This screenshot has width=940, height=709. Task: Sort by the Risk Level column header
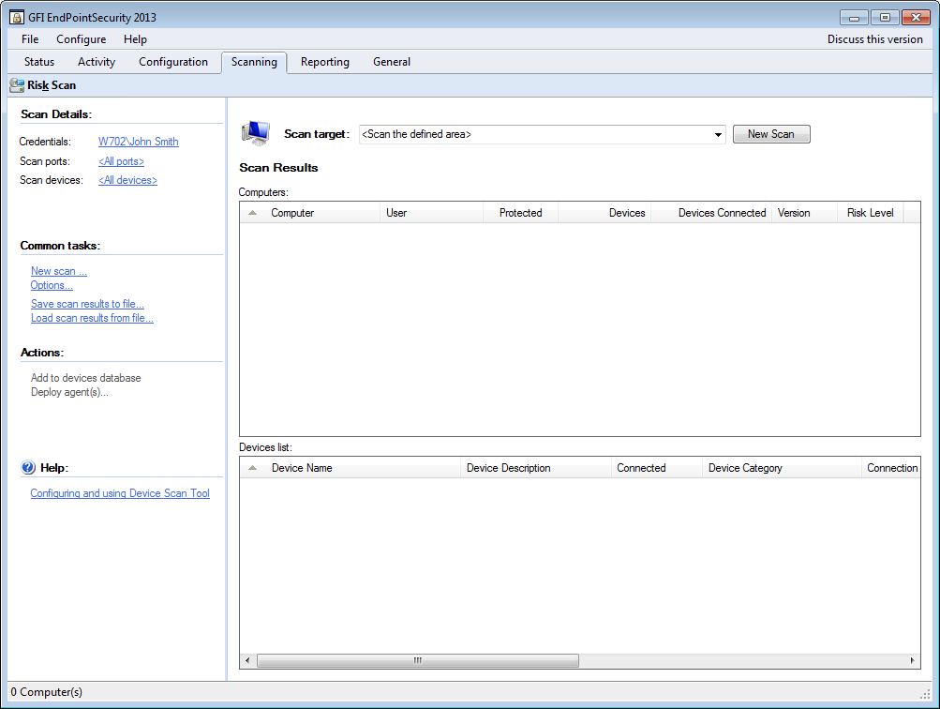tap(870, 213)
